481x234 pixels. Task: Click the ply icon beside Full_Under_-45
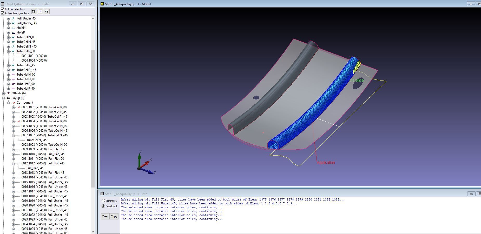(13, 23)
